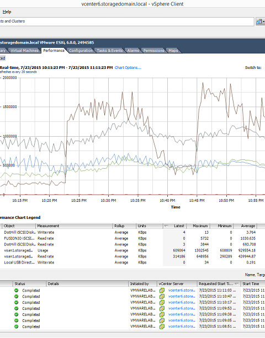This screenshot has height=338, width=265.
Task: Click vCenter server icon in 11:09:05 row
Action: 162,321
